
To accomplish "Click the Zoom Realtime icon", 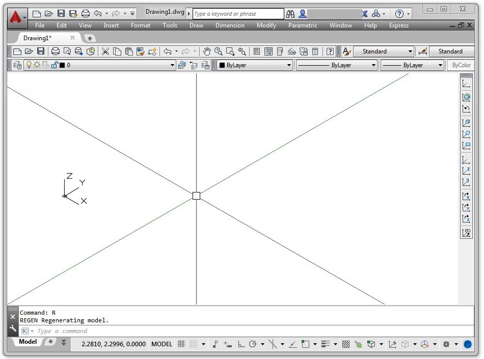I will (x=218, y=51).
